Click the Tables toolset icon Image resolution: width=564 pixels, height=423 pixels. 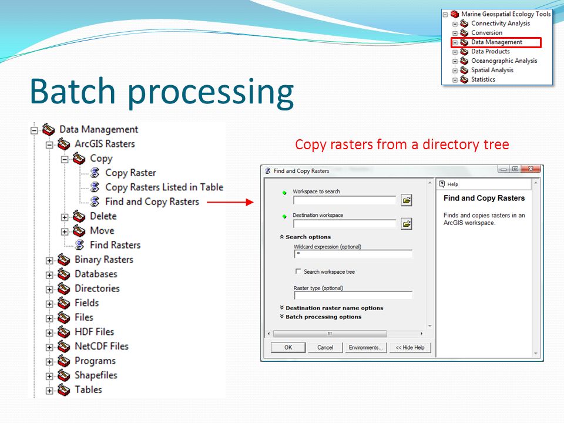(x=63, y=390)
